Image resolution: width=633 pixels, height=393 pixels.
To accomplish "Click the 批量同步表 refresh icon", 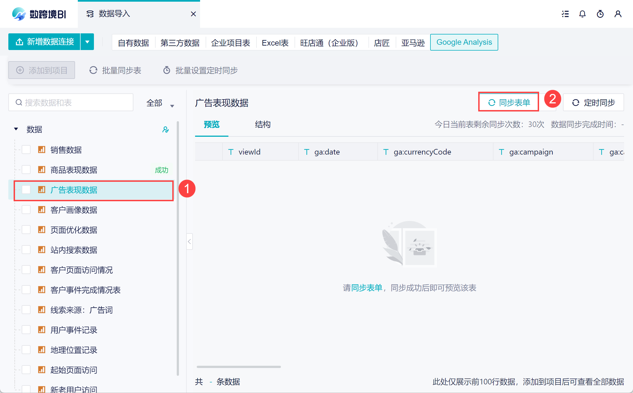I will coord(93,70).
